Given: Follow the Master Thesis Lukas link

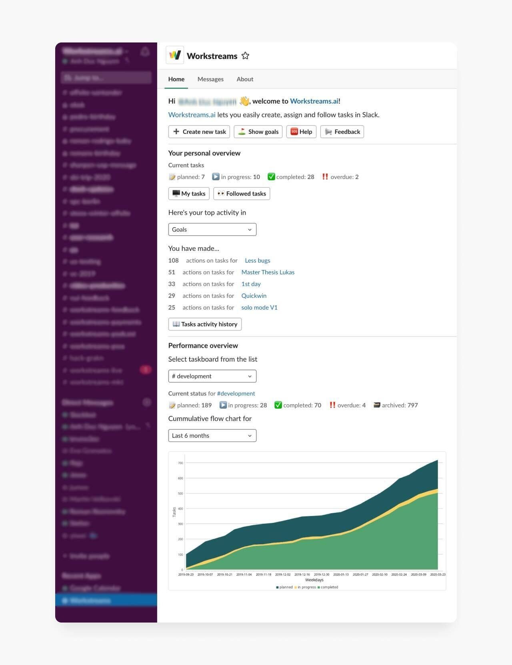Looking at the screenshot, I should tap(268, 272).
